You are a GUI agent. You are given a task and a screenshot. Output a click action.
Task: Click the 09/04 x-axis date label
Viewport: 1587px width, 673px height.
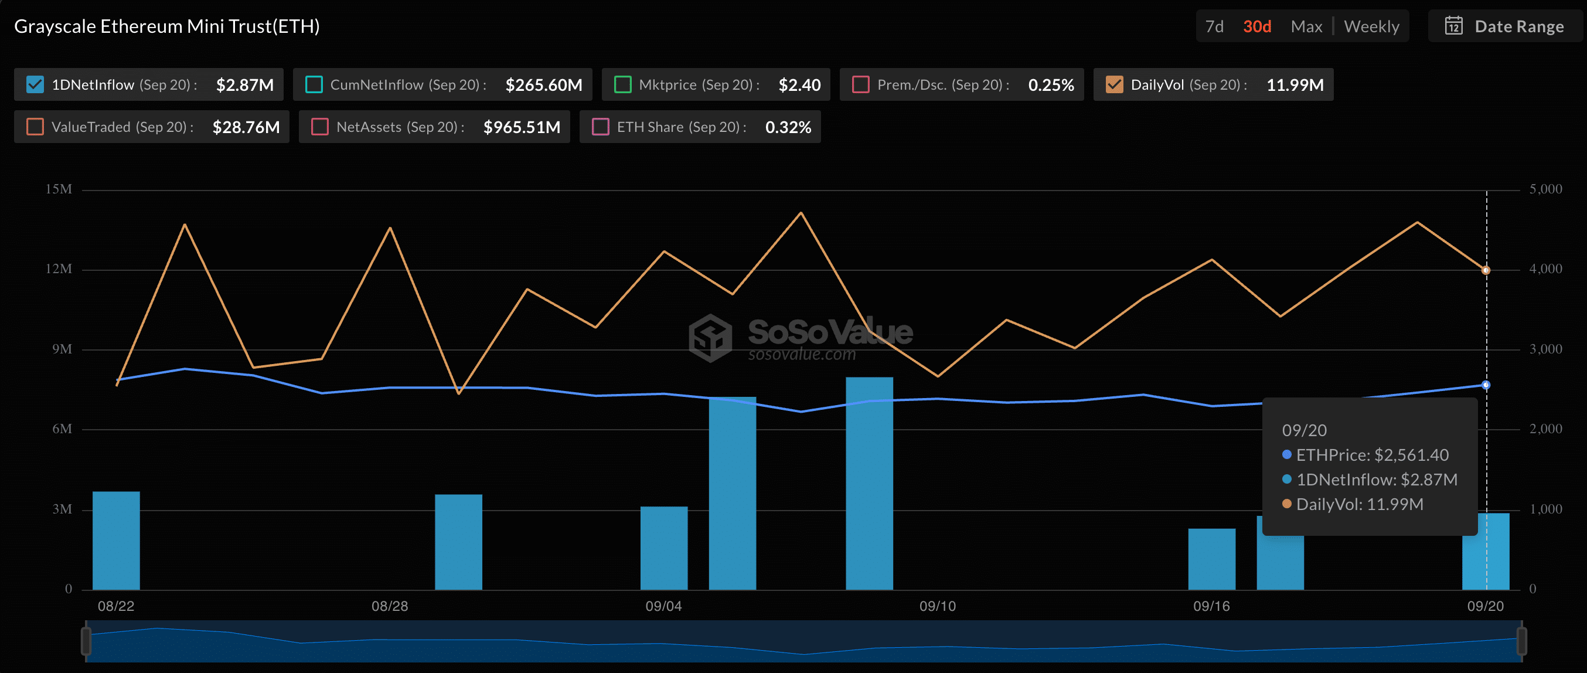point(663,606)
